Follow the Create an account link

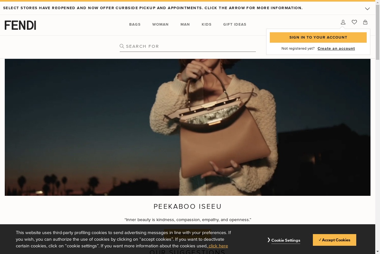(x=336, y=48)
